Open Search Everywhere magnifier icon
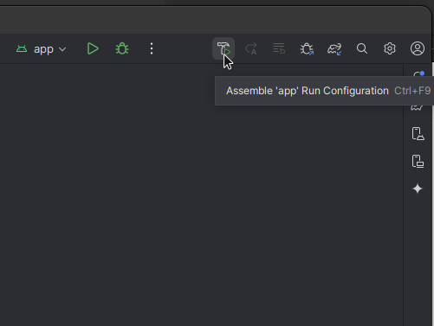The width and height of the screenshot is (434, 326). click(362, 48)
